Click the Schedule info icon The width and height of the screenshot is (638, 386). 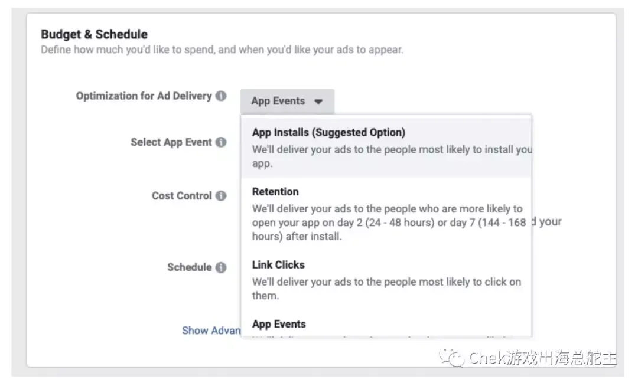[x=221, y=267]
